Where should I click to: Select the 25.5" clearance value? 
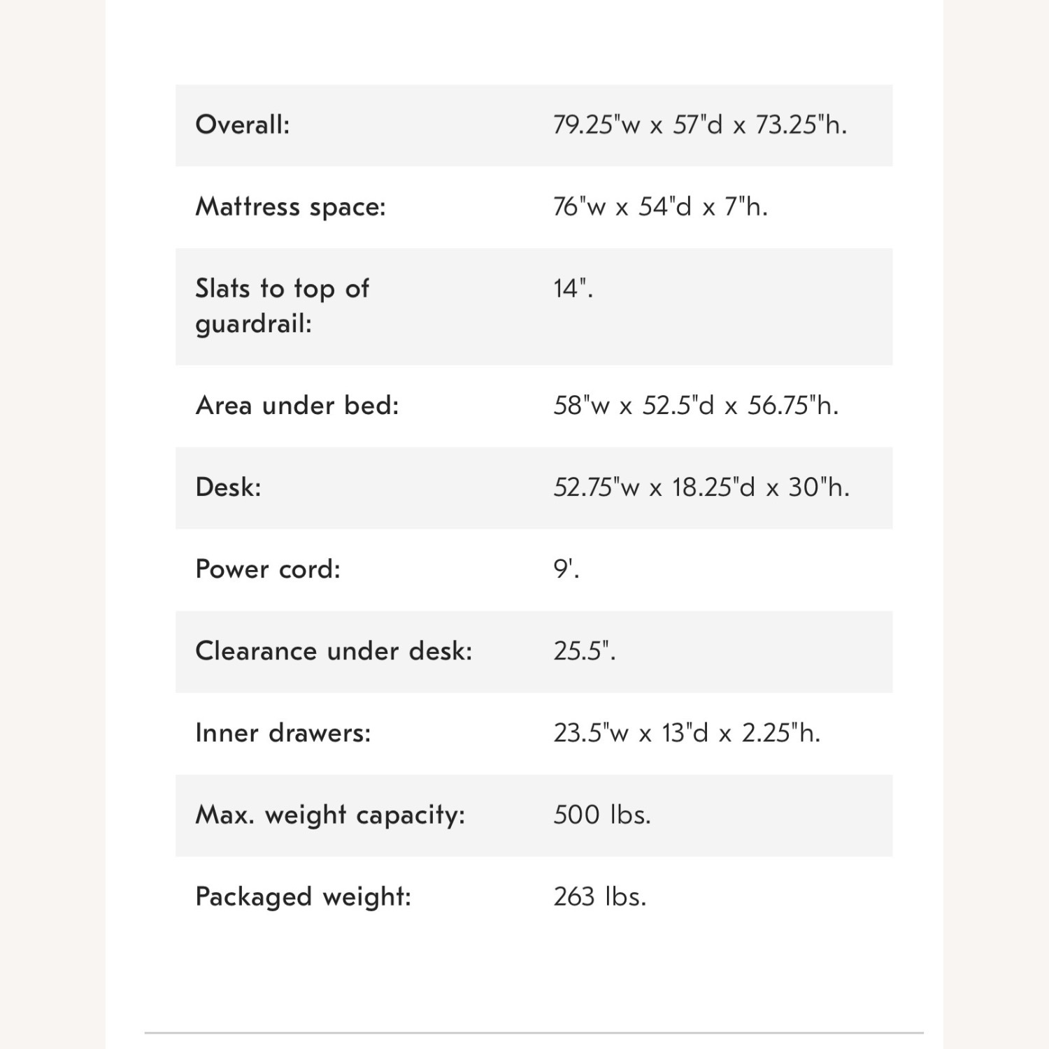coord(584,651)
